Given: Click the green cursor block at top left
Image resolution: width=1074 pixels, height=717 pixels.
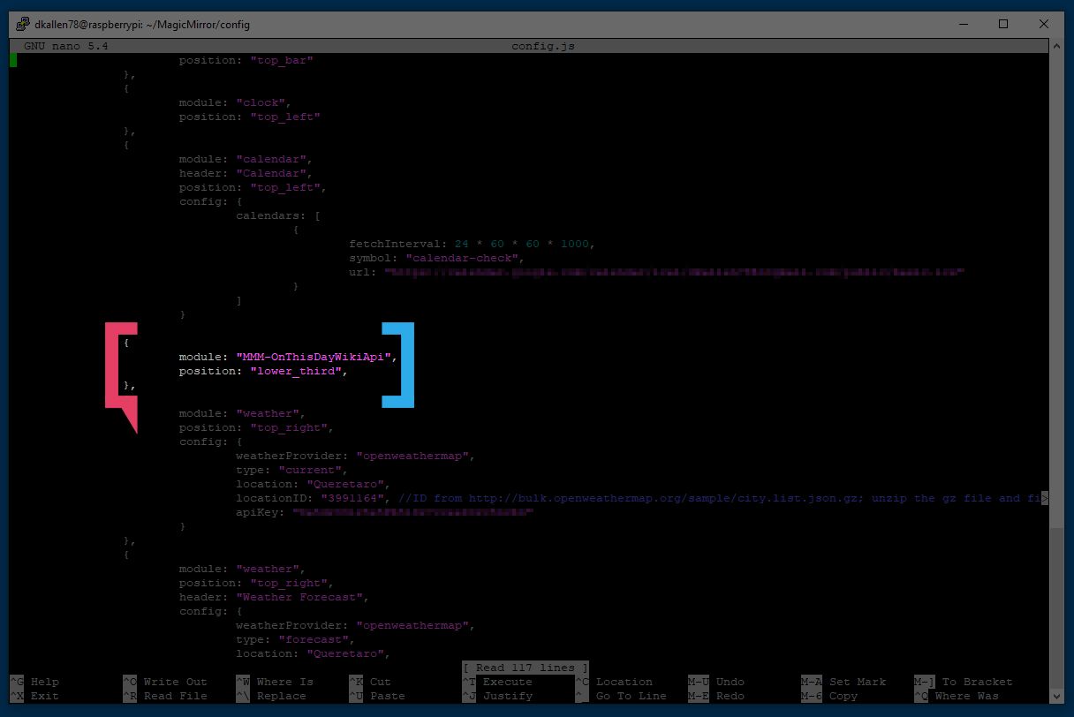Looking at the screenshot, I should [x=13, y=60].
